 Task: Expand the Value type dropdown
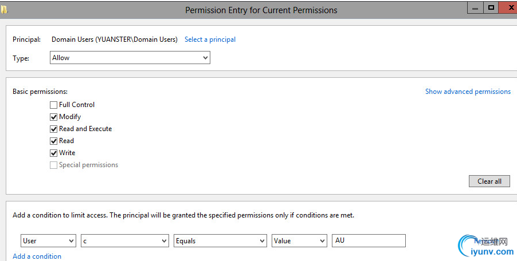(x=299, y=241)
